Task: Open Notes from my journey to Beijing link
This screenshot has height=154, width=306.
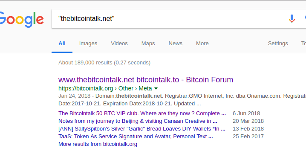Action: tap(138, 121)
